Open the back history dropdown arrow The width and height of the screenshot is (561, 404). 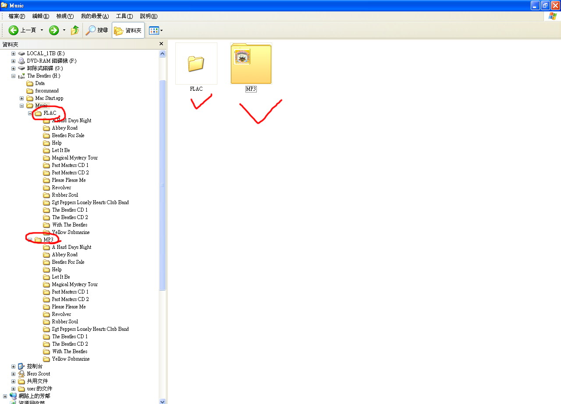[x=42, y=30]
